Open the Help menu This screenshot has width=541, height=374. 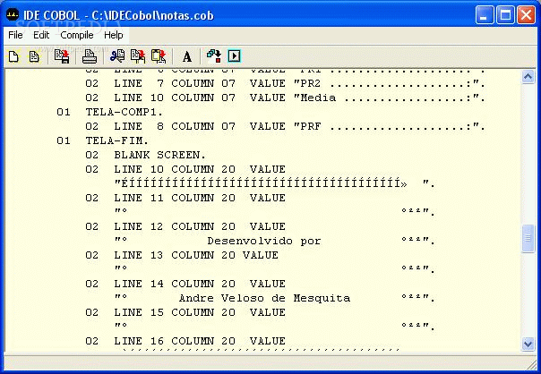point(113,35)
